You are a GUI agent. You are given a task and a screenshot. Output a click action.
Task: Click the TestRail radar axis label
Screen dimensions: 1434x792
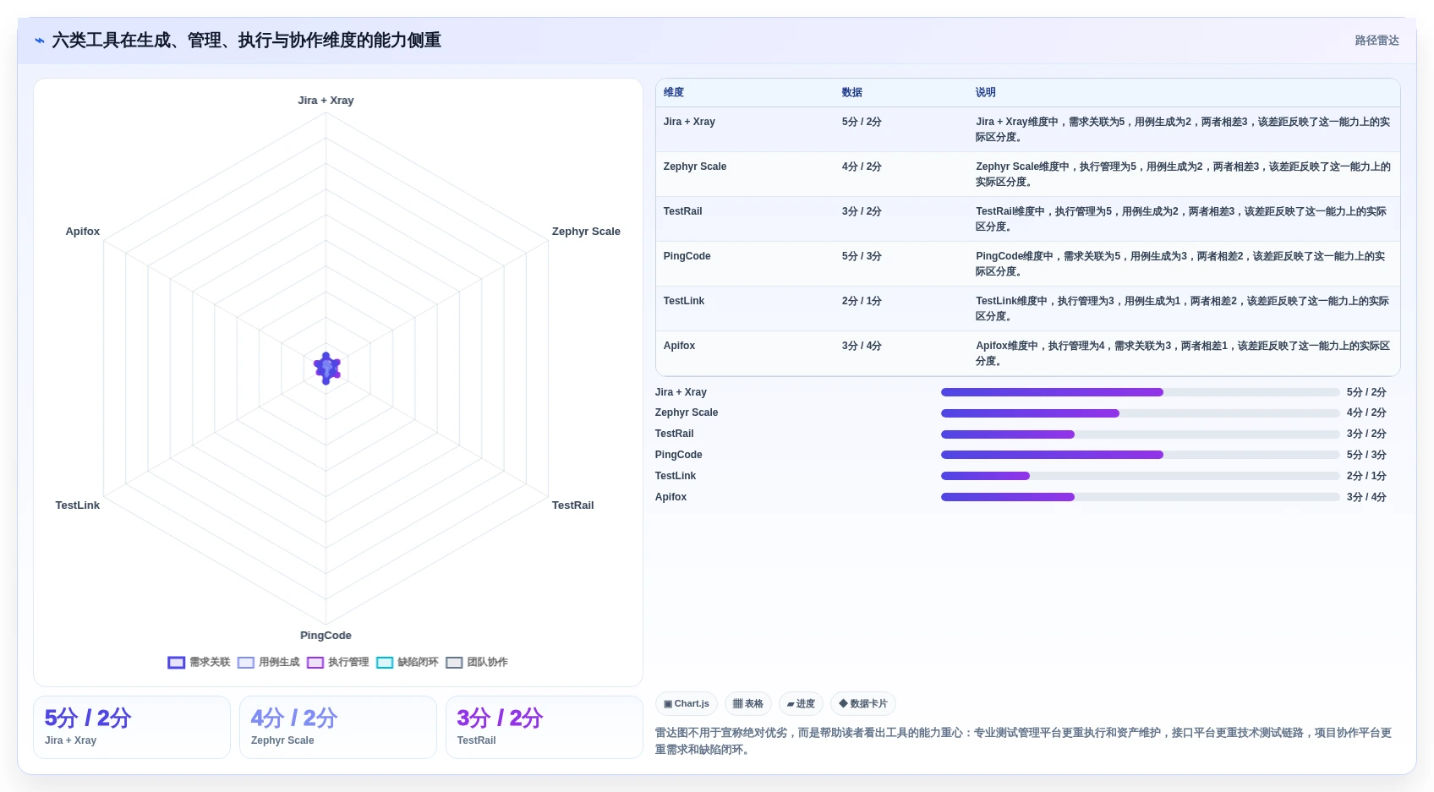tap(572, 505)
